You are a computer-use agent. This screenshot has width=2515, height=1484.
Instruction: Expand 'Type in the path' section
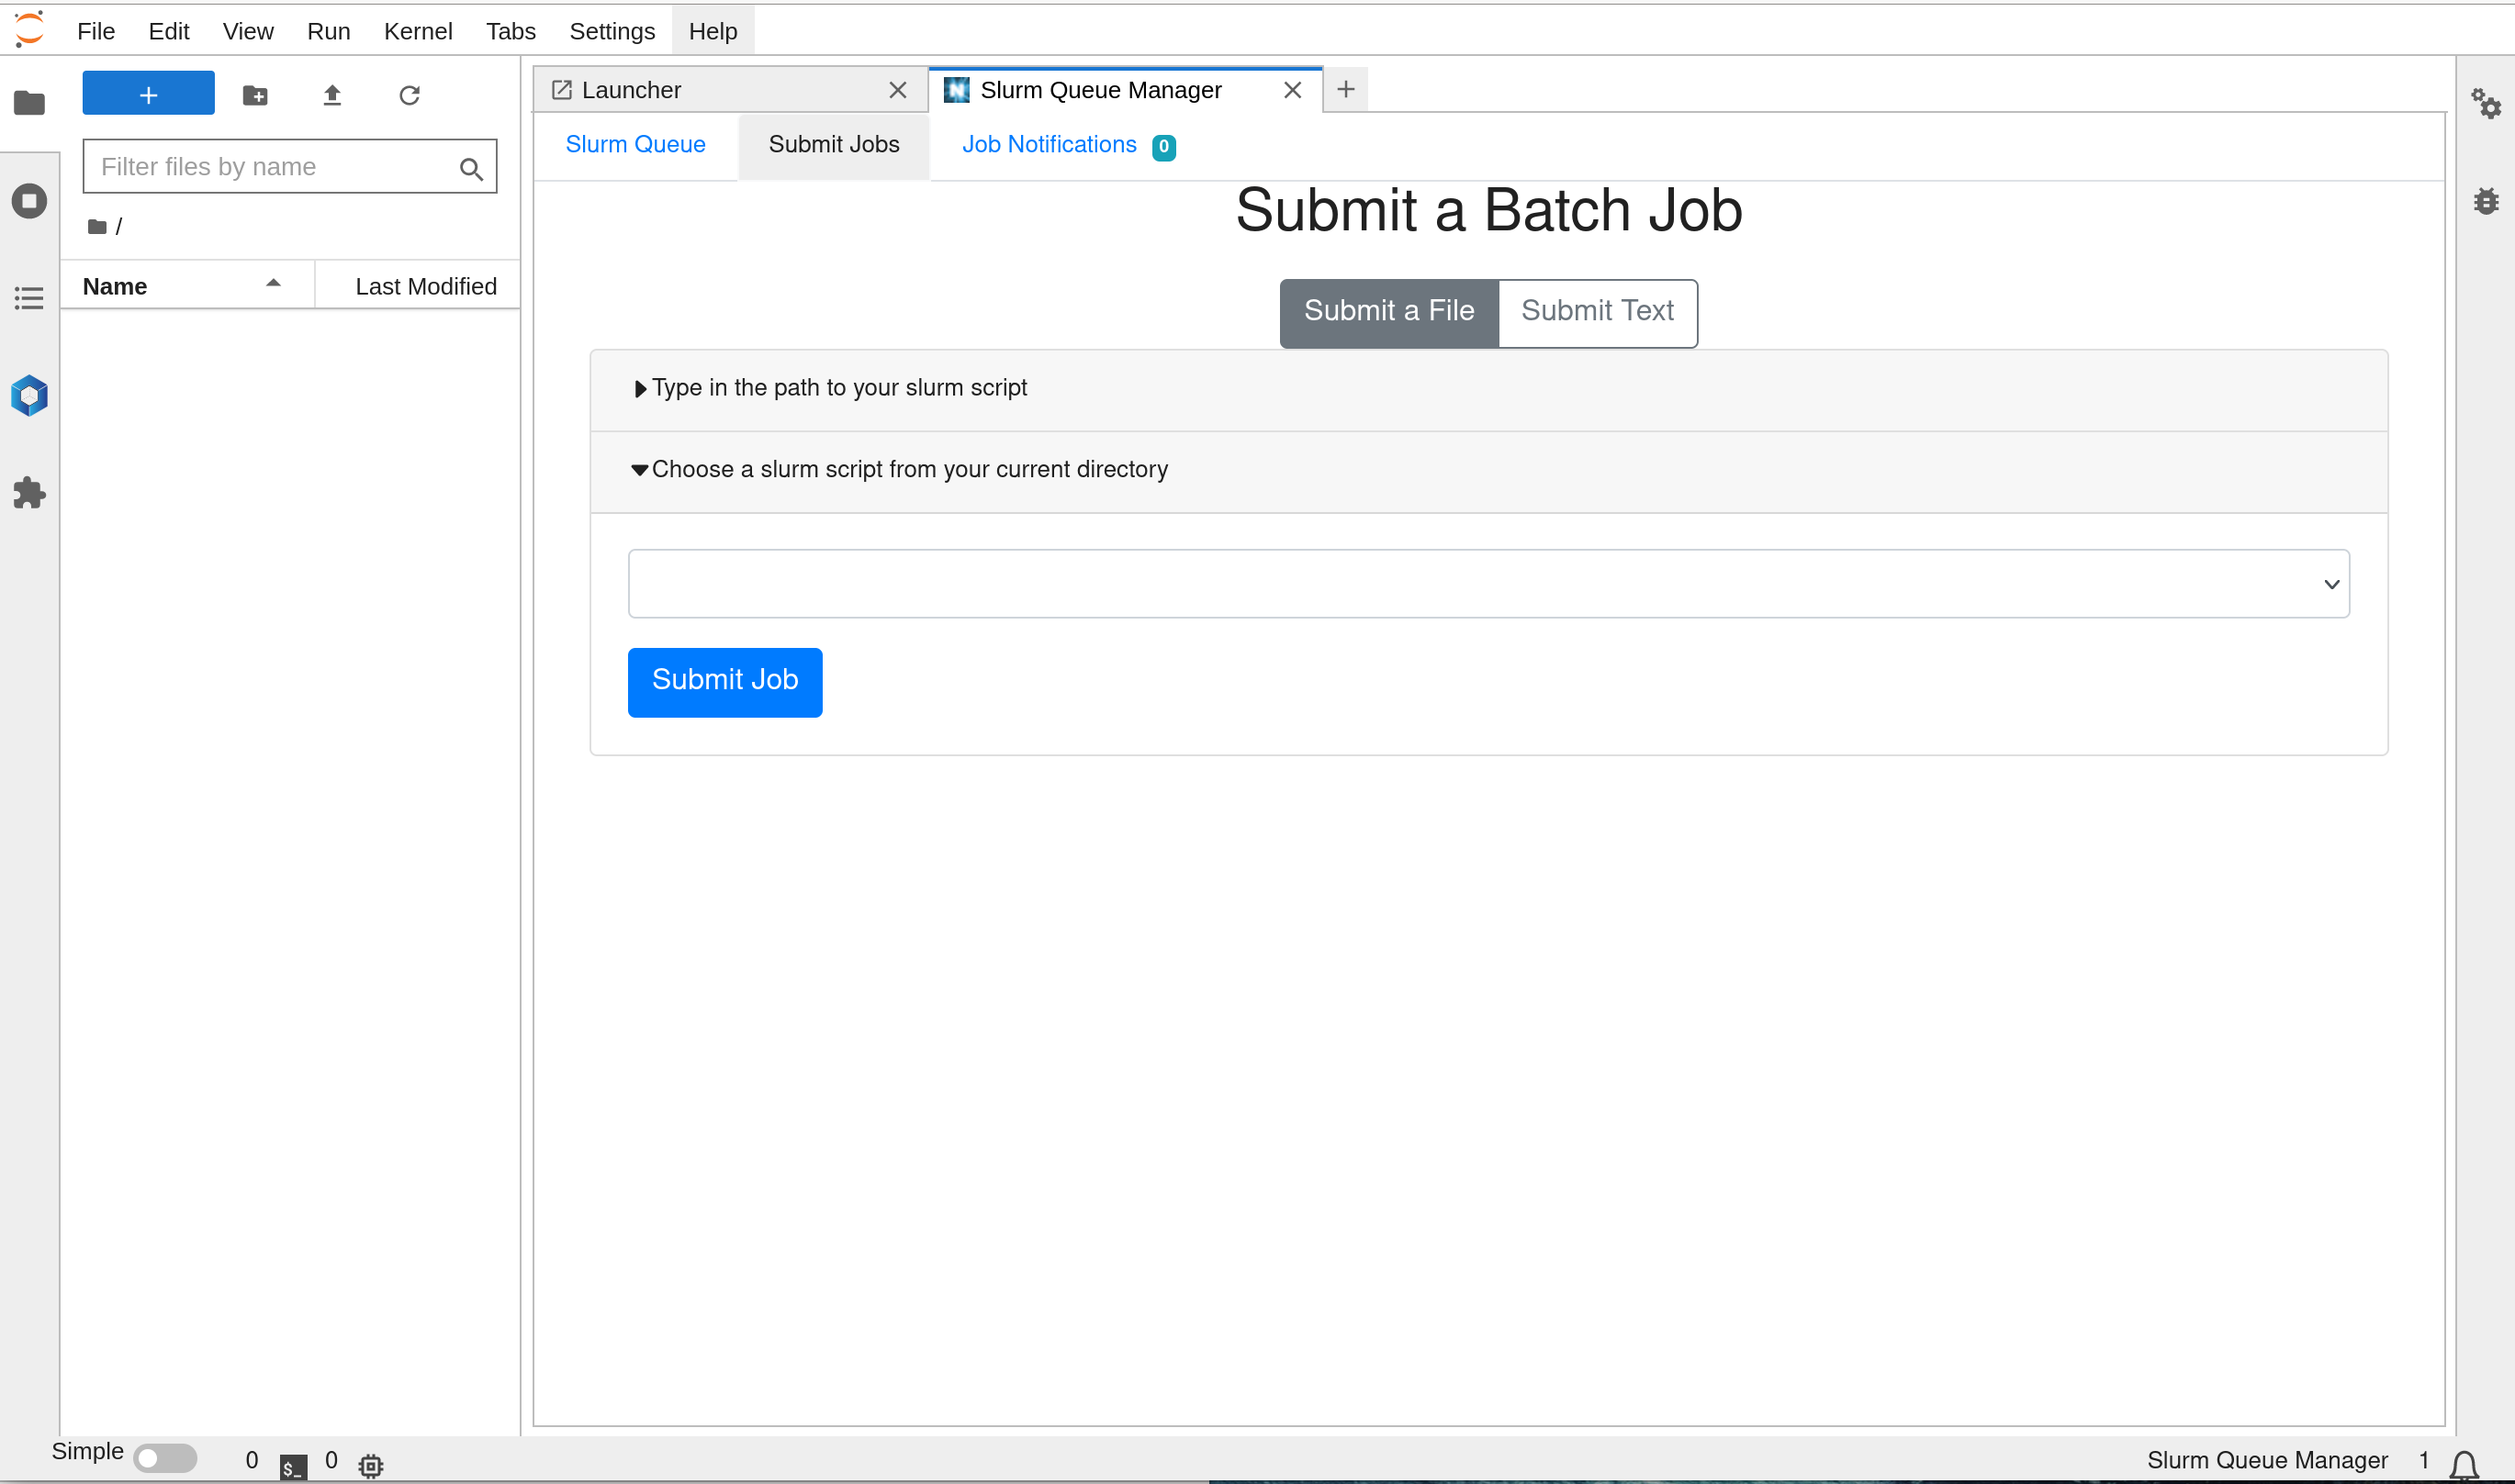pyautogui.click(x=838, y=388)
